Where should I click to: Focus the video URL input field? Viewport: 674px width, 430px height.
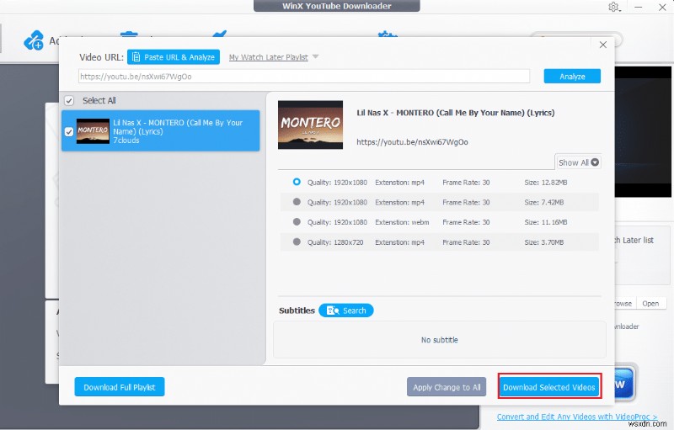[304, 77]
